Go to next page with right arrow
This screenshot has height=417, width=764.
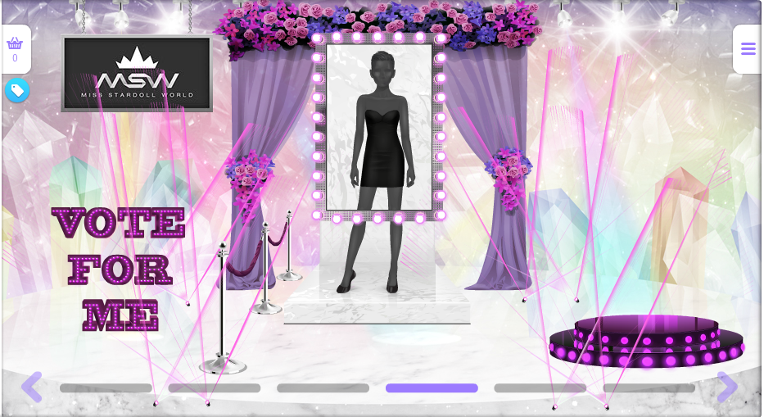coord(727,387)
